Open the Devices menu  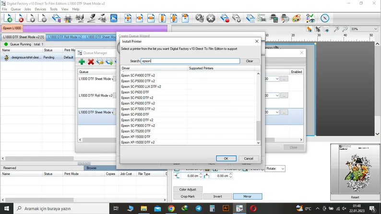click(40, 9)
